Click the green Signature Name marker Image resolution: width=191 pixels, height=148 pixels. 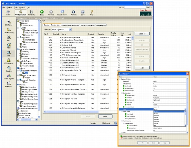point(126,95)
